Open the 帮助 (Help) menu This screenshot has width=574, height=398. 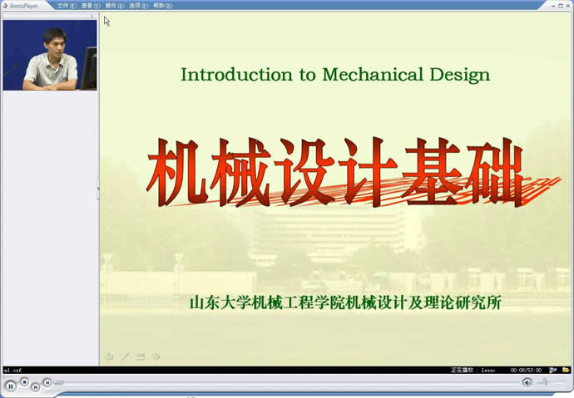pyautogui.click(x=162, y=6)
